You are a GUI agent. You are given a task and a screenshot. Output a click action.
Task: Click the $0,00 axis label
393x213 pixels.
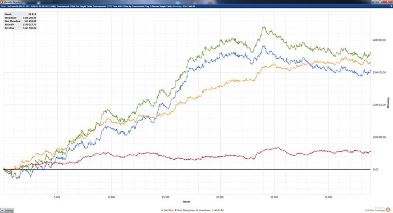click(x=375, y=170)
